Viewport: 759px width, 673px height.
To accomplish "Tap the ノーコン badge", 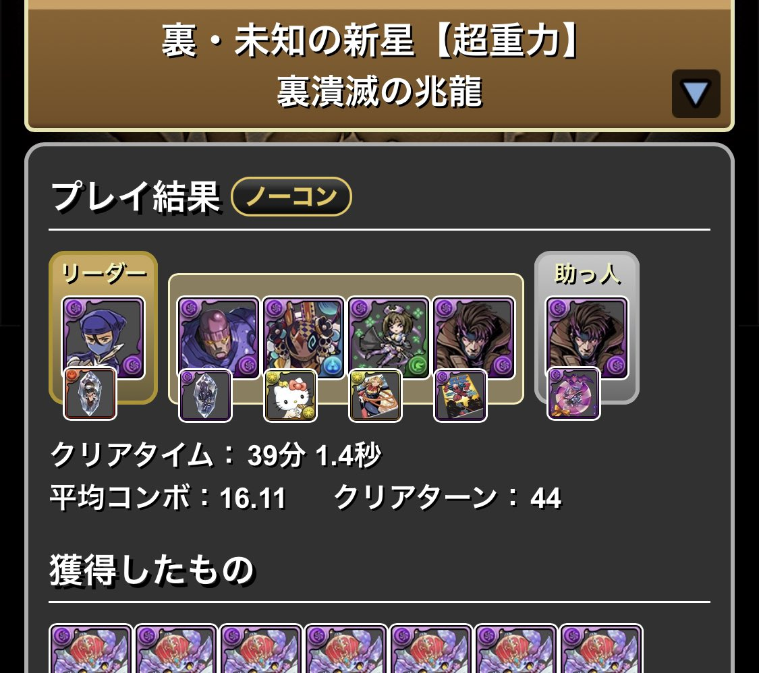I will pos(291,196).
